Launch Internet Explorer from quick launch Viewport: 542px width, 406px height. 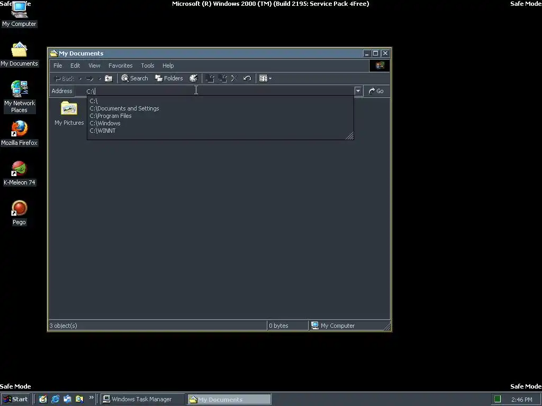[x=55, y=400]
